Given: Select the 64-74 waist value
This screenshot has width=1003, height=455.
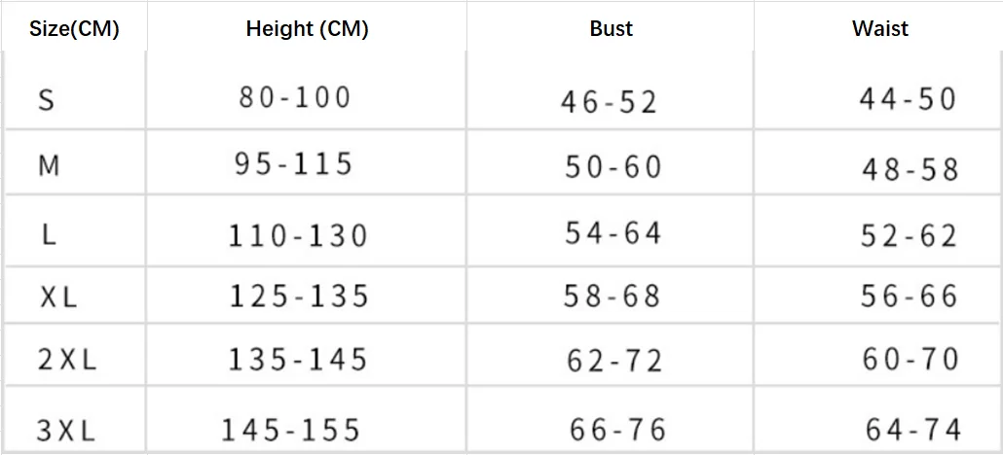Looking at the screenshot, I should (x=914, y=430).
